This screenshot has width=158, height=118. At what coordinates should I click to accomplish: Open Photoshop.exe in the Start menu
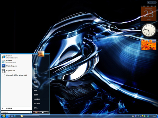[16, 66]
